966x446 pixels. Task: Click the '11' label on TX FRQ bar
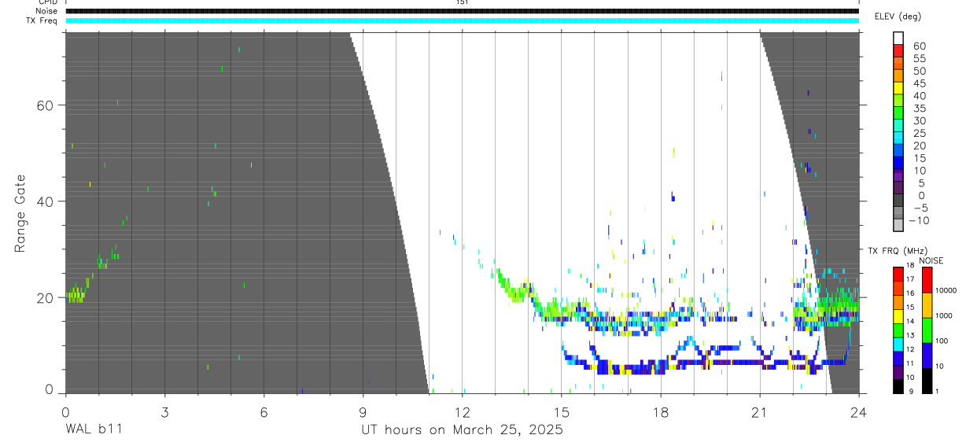click(x=912, y=363)
